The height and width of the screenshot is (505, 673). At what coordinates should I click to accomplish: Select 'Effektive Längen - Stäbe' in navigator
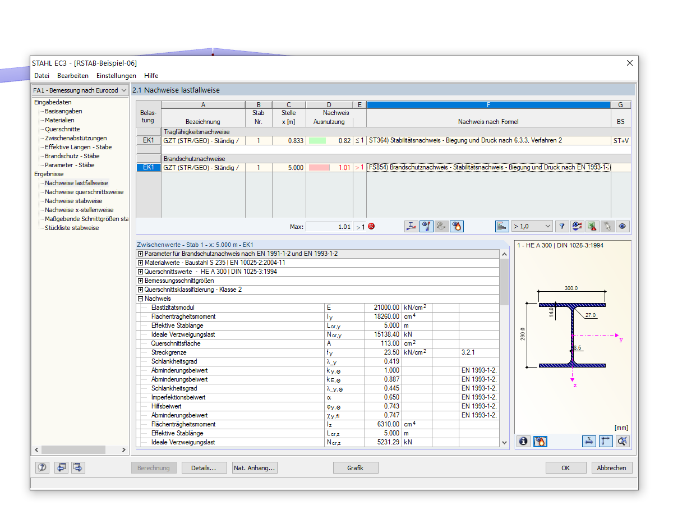pyautogui.click(x=79, y=147)
